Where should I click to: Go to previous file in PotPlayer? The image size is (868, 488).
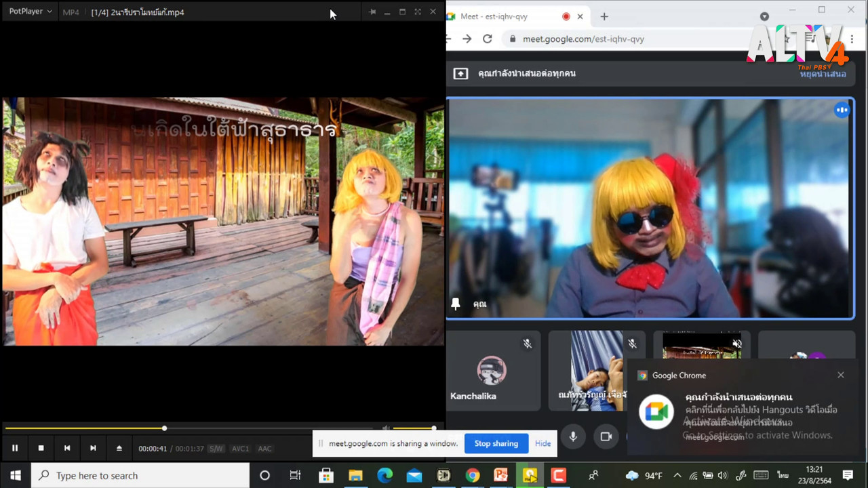[67, 448]
